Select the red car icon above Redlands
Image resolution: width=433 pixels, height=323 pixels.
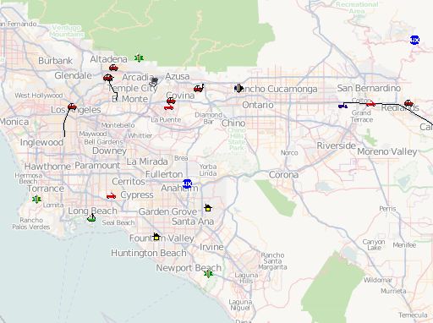pos(408,103)
